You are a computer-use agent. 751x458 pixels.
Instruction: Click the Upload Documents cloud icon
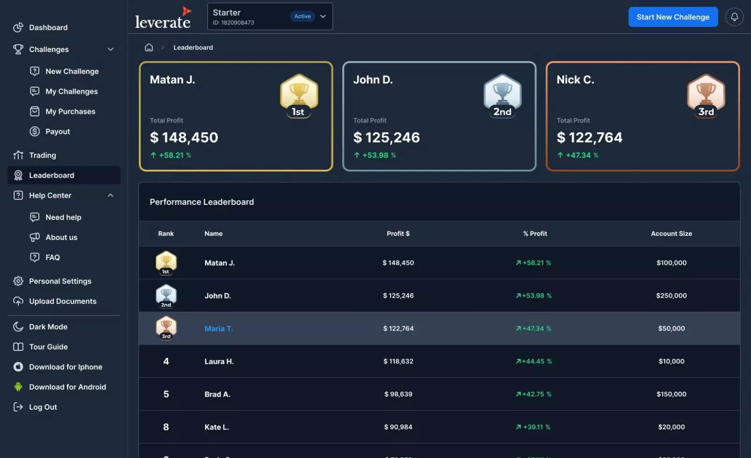tap(18, 301)
